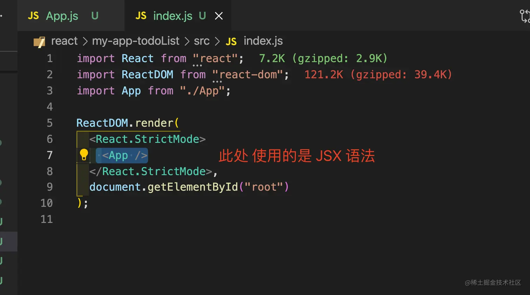Viewport: 530px width, 295px height.
Task: Click the "./App" import path string
Action: 202,91
